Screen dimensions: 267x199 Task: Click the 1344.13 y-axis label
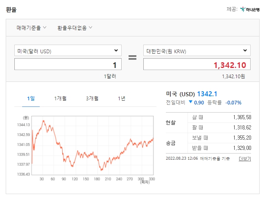coord(23,125)
